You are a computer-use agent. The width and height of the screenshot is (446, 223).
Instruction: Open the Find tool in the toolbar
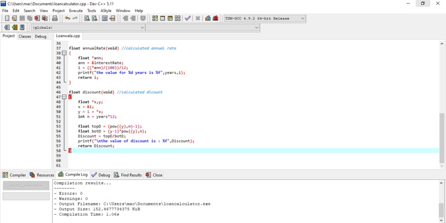click(87, 18)
